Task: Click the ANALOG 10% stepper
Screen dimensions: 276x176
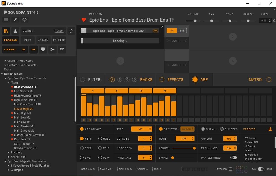Action: [x=230, y=138]
